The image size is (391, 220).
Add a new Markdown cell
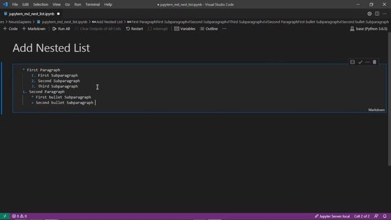click(34, 29)
